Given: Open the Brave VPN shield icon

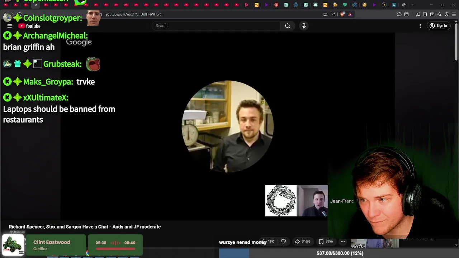Looking at the screenshot, I should [446, 14].
